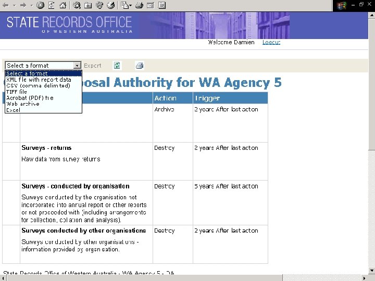
Task: Click 'Surveys - conducted by organisation' title
Action: pyautogui.click(x=76, y=186)
